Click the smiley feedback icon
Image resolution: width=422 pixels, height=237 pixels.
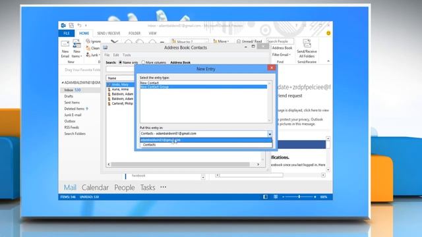point(328,33)
